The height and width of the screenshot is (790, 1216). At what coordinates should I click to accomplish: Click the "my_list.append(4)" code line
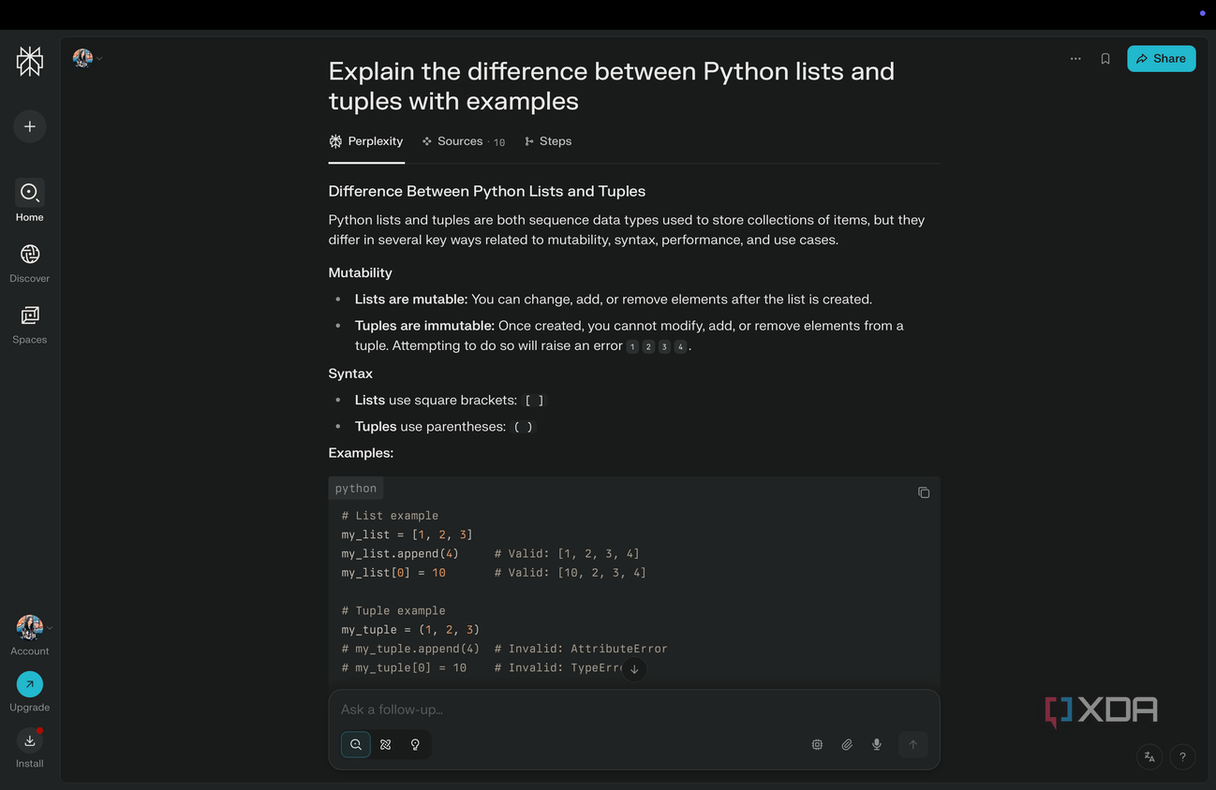(400, 553)
